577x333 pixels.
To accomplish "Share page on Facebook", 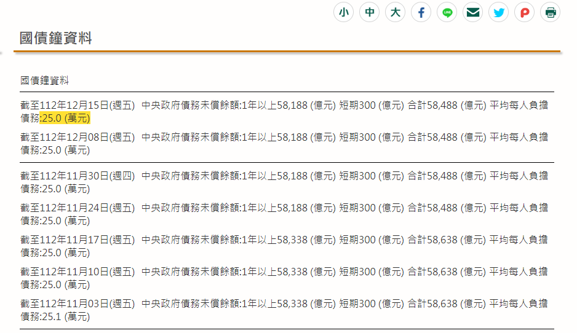I will [421, 12].
